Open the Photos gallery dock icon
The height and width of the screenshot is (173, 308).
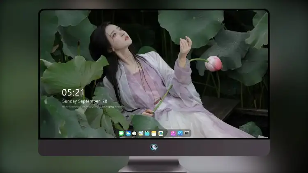pos(161,133)
